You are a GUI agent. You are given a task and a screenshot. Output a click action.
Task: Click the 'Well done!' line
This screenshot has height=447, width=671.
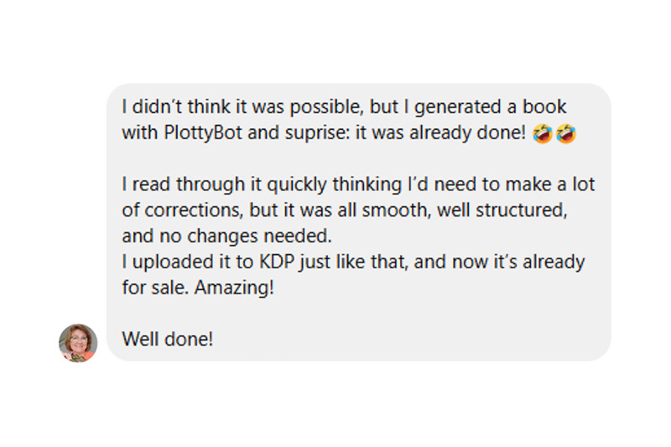167,339
